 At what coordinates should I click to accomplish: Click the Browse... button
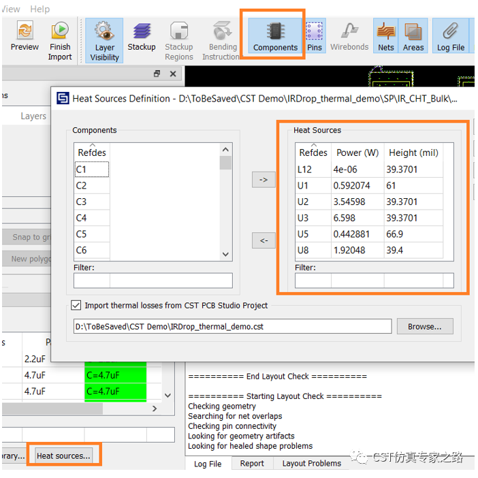425,326
